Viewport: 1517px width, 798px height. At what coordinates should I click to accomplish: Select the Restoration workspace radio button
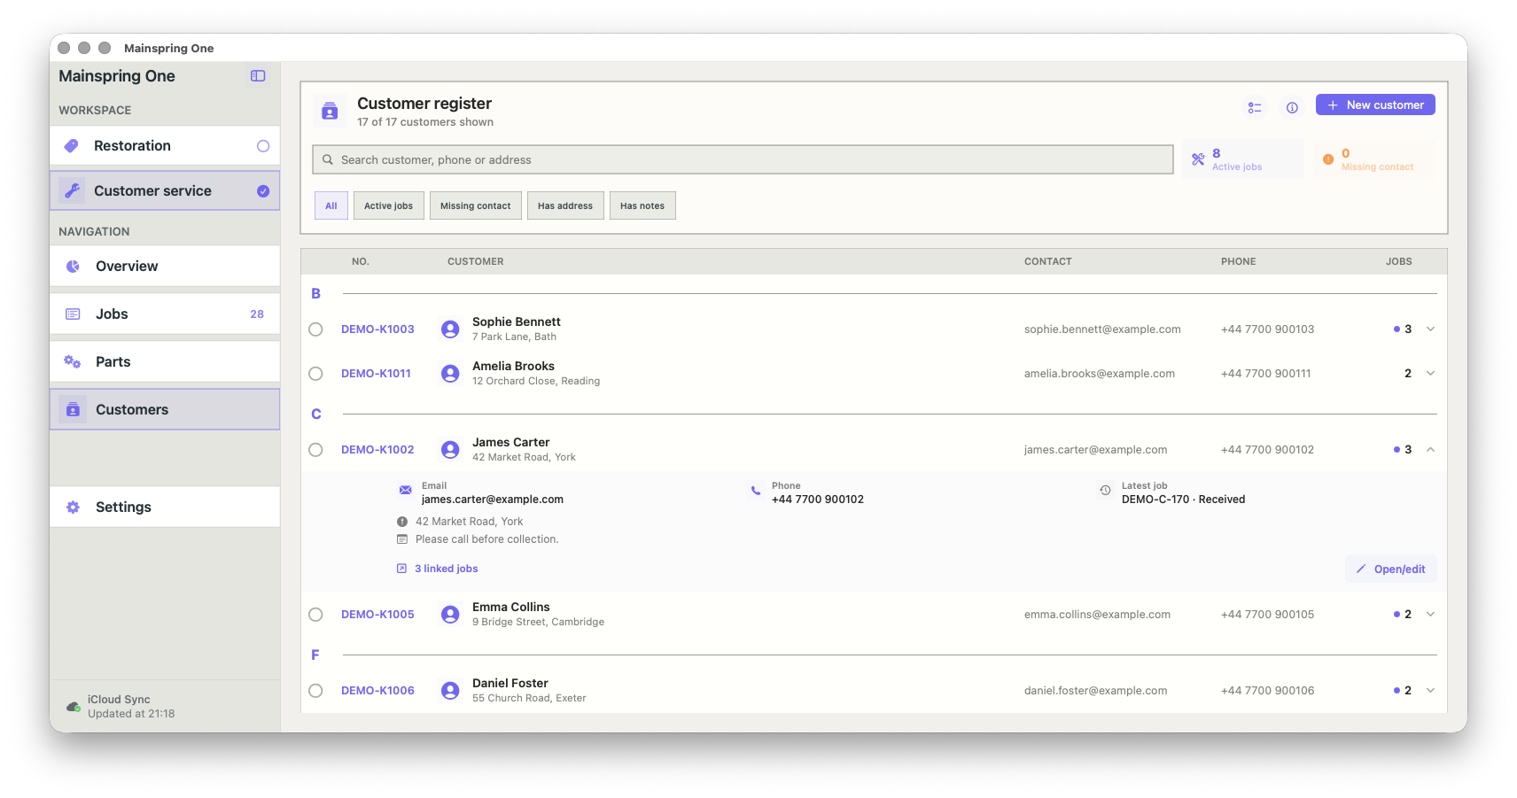(x=263, y=146)
